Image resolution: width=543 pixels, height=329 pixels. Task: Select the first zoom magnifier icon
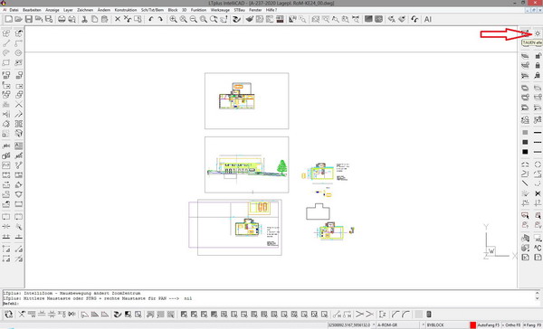pos(173,19)
